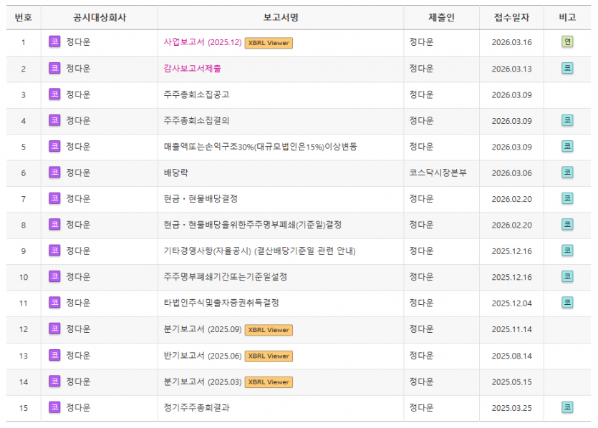
Task: Open the 타법인주식및출자증권취득결정 disclosure
Action: tap(221, 303)
